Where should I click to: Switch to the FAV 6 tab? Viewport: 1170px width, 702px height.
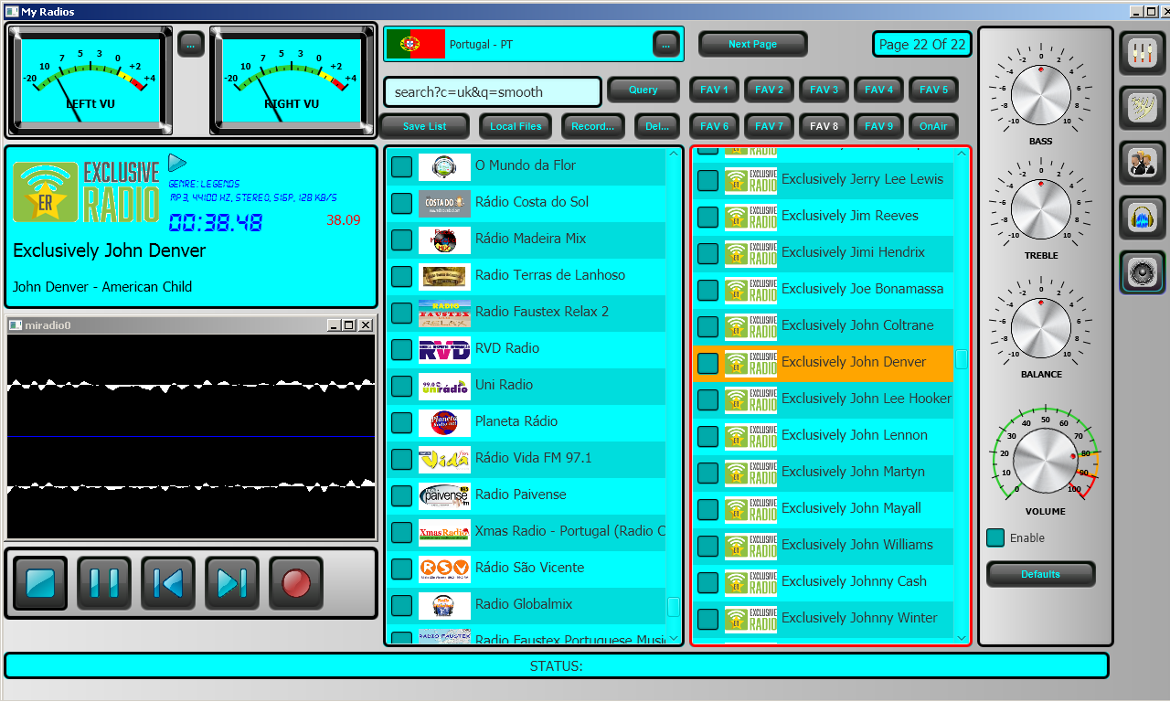click(714, 126)
